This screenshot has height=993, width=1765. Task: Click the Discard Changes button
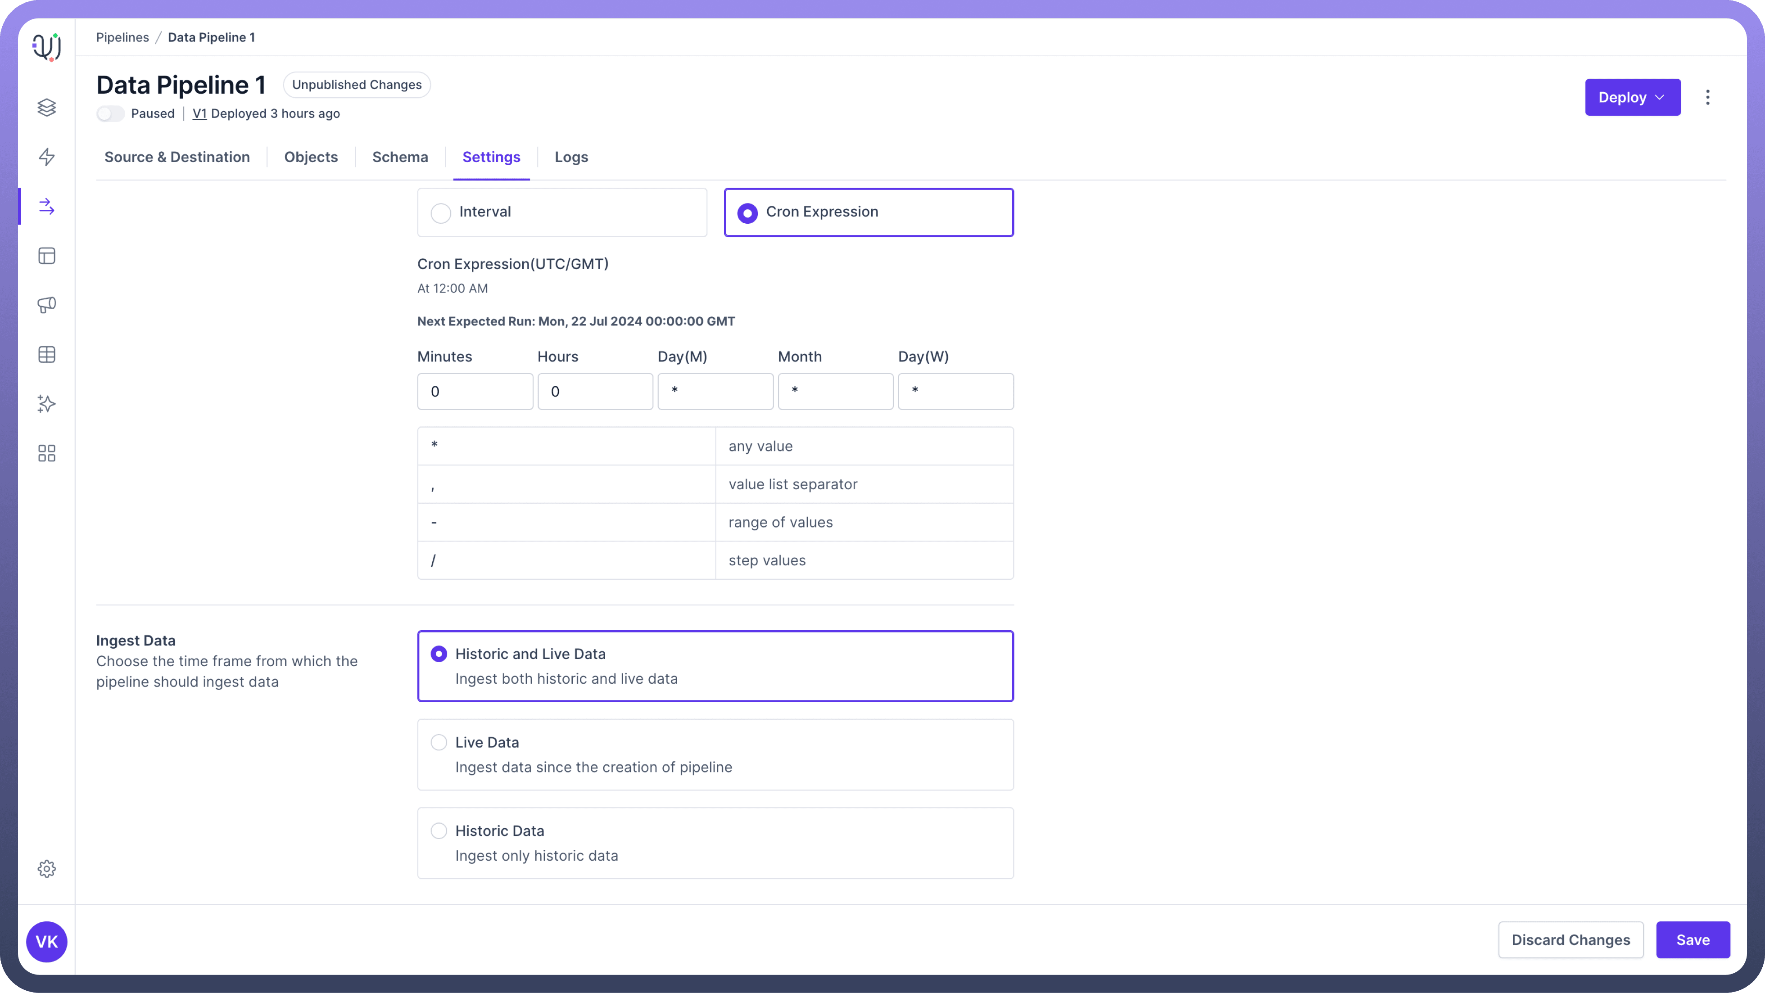click(x=1570, y=939)
